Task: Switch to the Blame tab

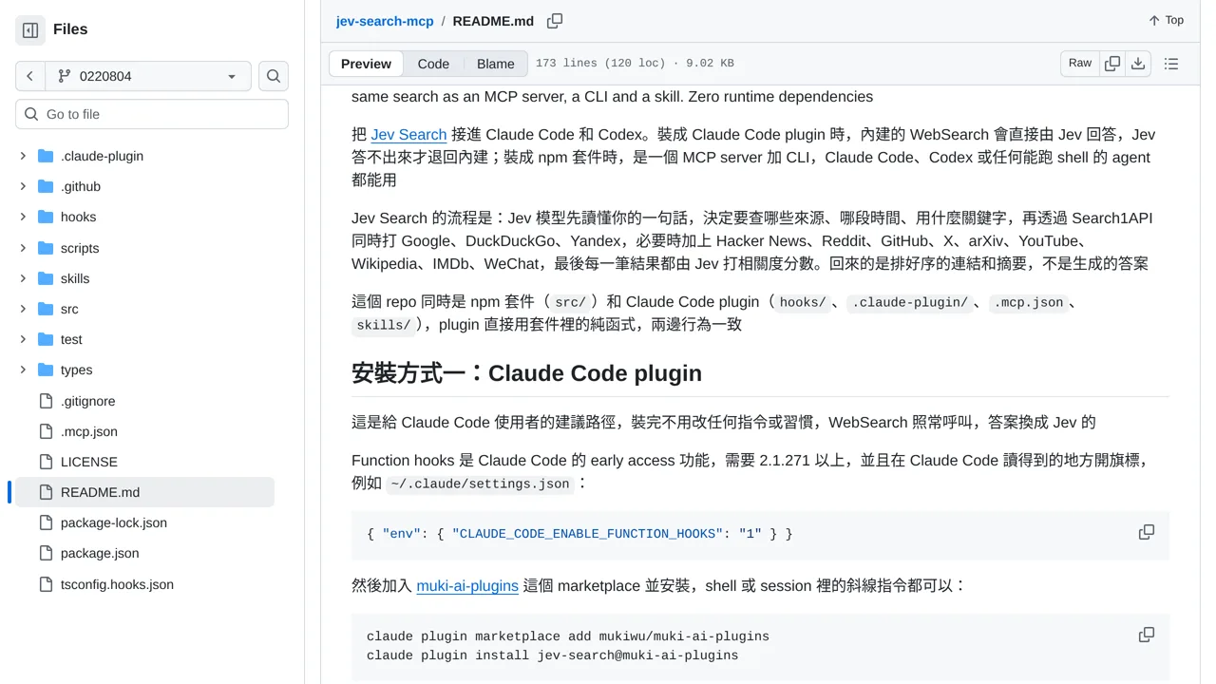Action: [496, 64]
